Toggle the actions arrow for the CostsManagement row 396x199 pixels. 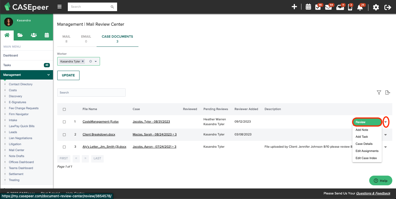click(x=386, y=122)
